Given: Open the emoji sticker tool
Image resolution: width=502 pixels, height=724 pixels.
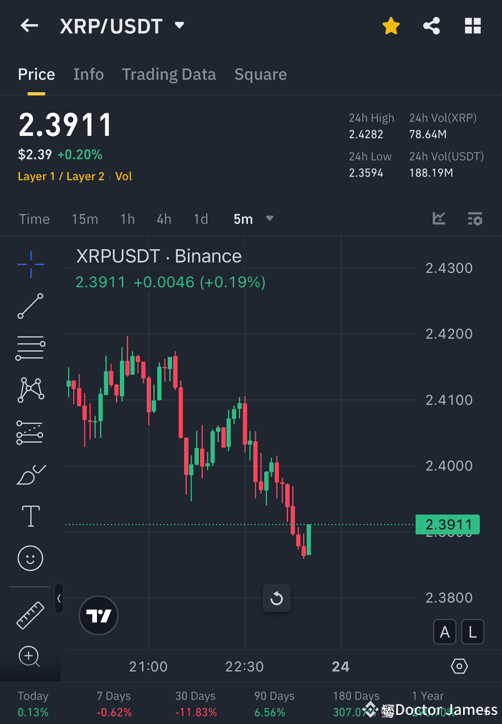Looking at the screenshot, I should pyautogui.click(x=30, y=558).
